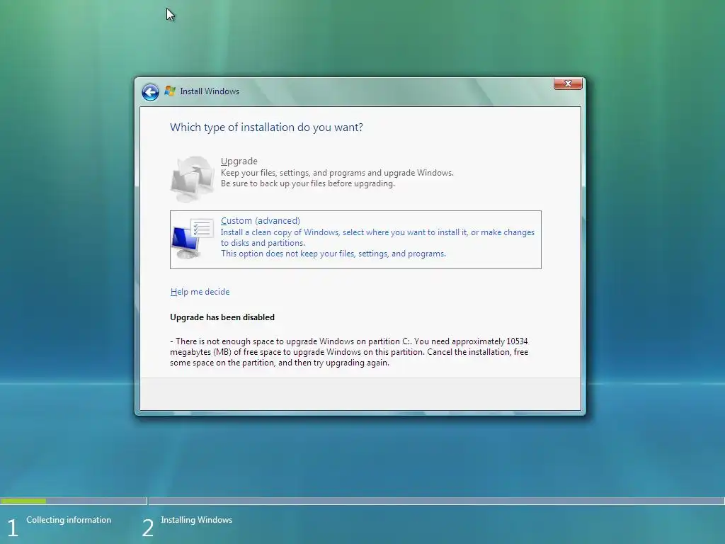
Task: Choose the disabled Upgrade option title
Action: (239, 161)
